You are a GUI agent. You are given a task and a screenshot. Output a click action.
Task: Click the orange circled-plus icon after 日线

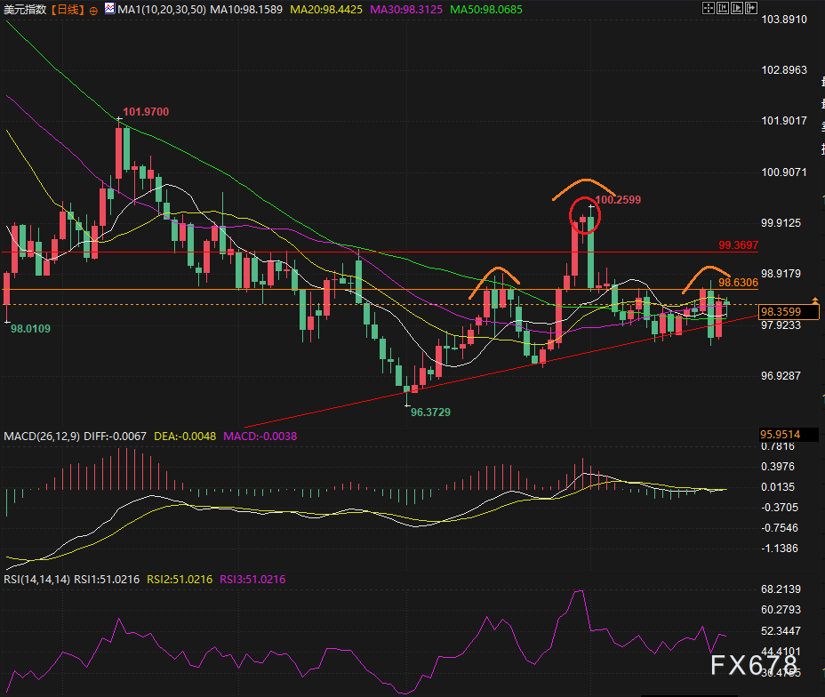pos(93,9)
